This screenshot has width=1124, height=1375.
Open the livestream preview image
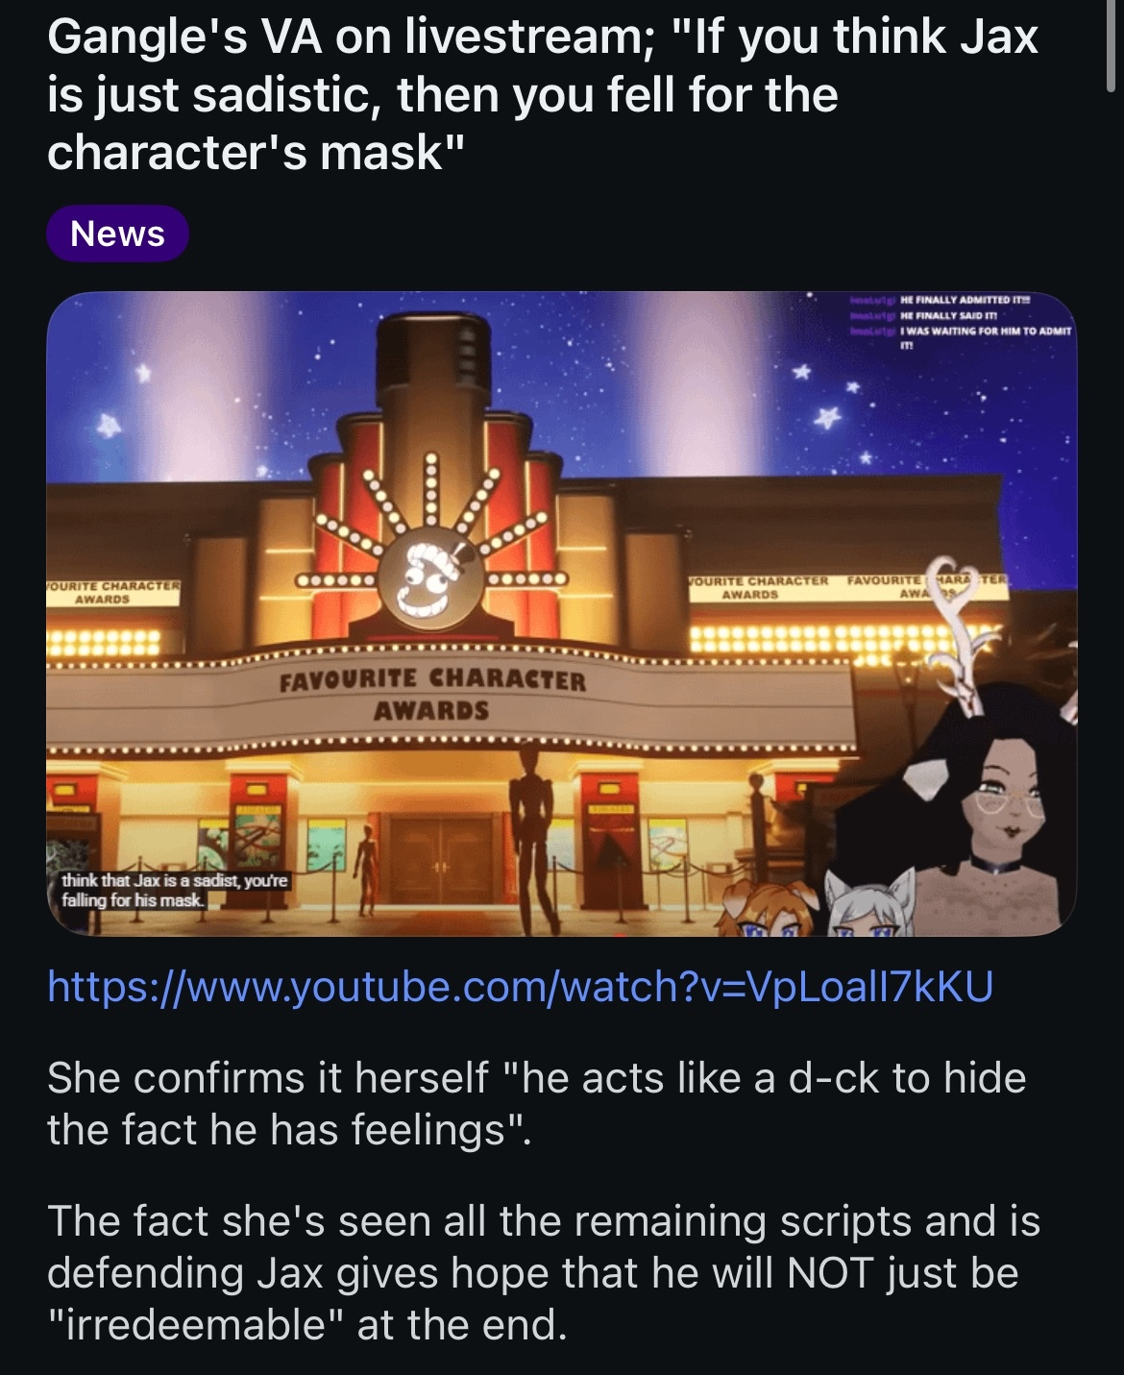(x=562, y=614)
